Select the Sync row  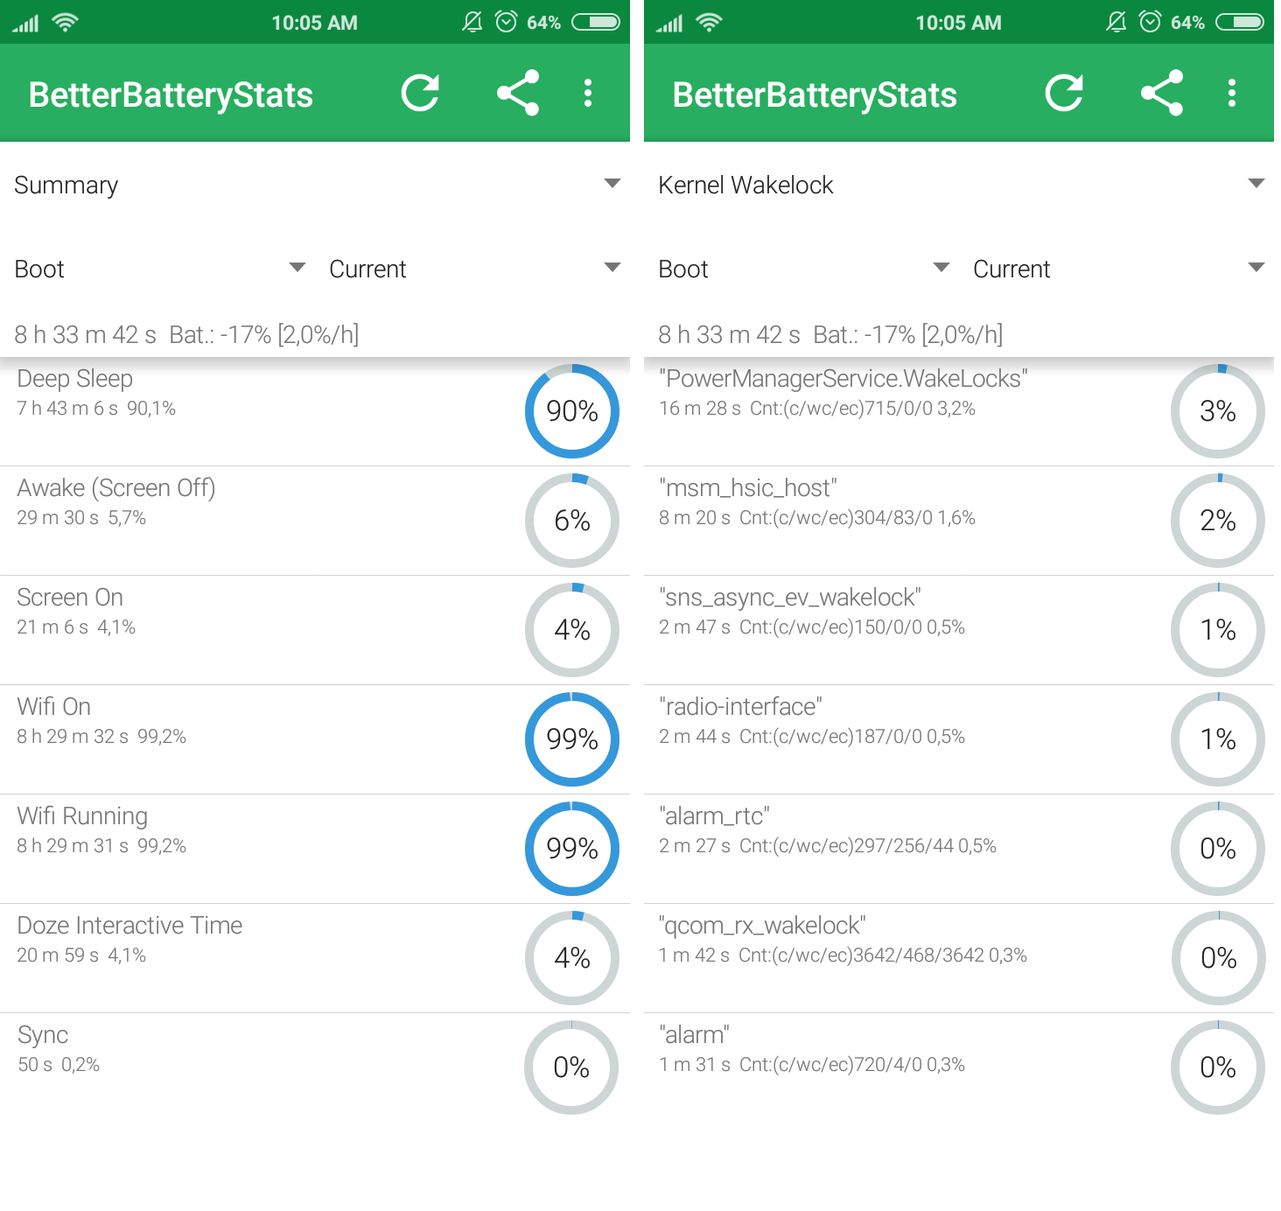click(x=315, y=1067)
